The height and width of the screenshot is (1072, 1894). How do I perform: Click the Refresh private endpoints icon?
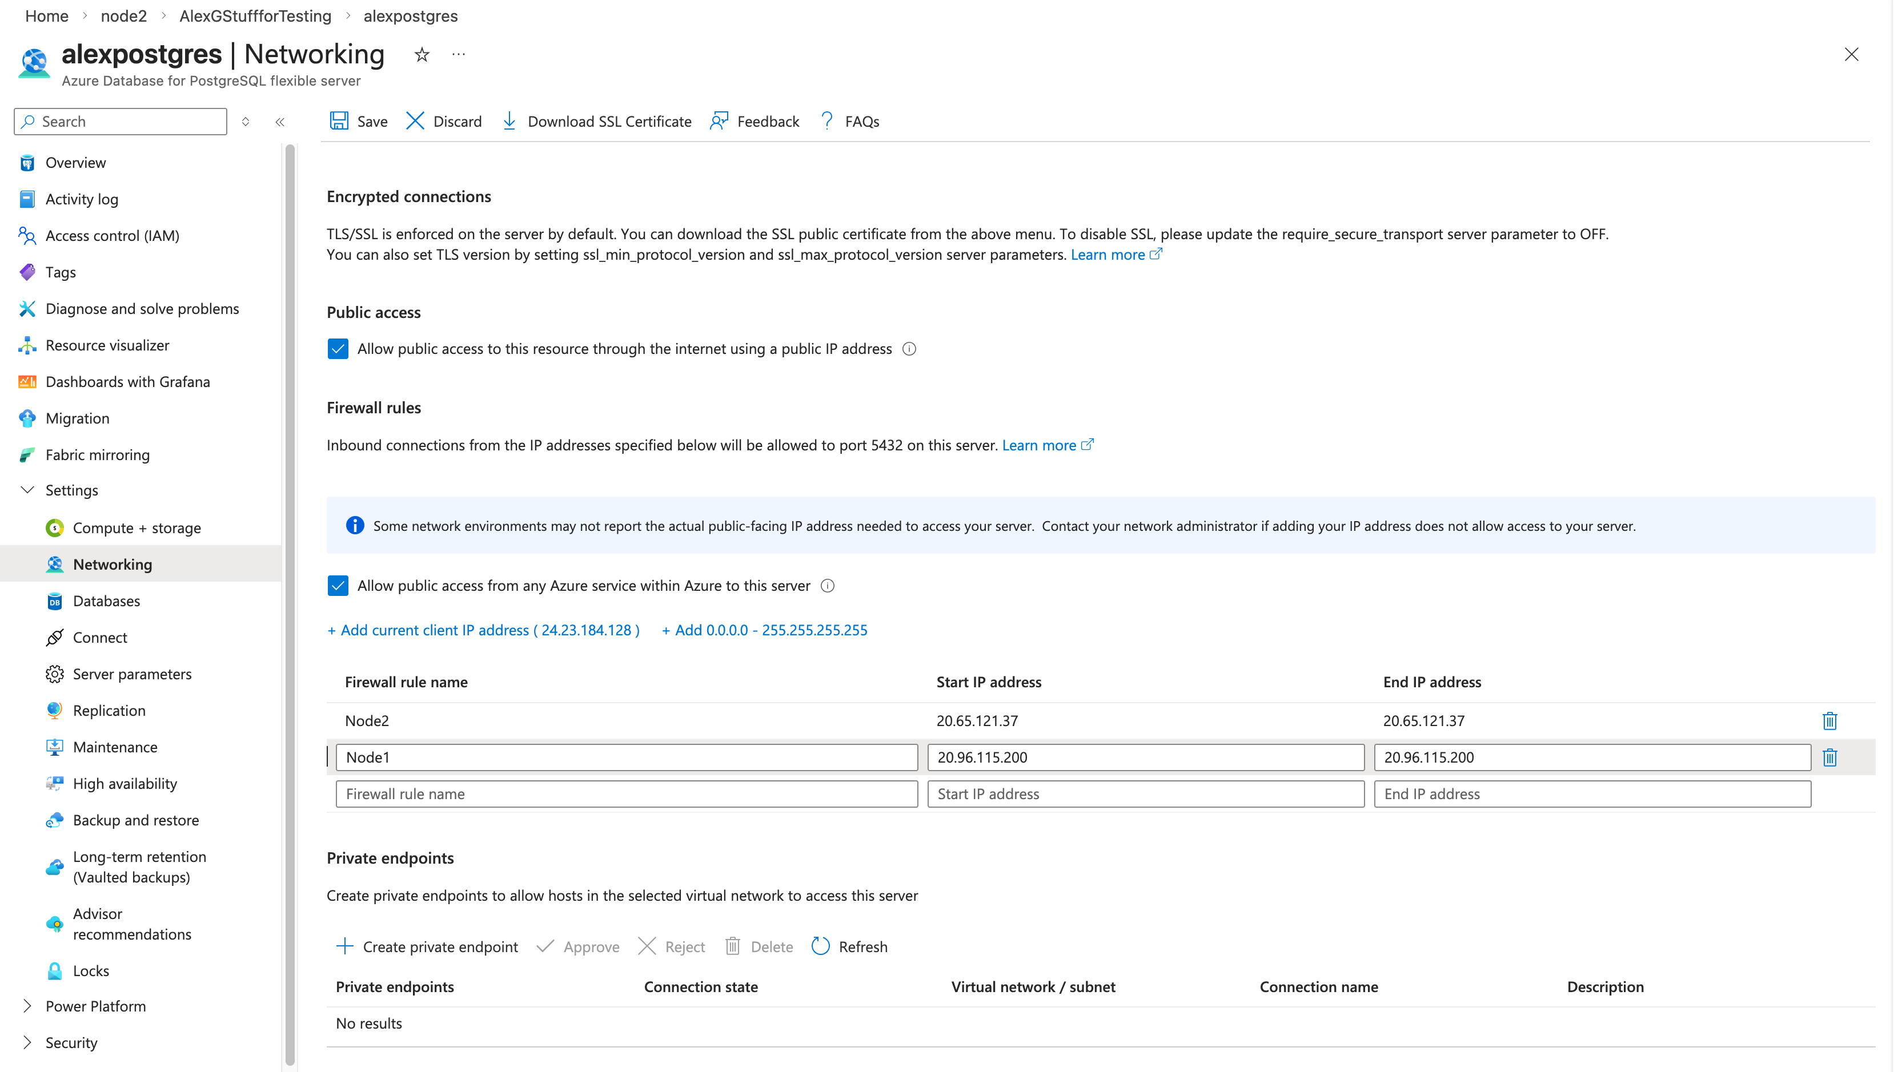tap(821, 947)
